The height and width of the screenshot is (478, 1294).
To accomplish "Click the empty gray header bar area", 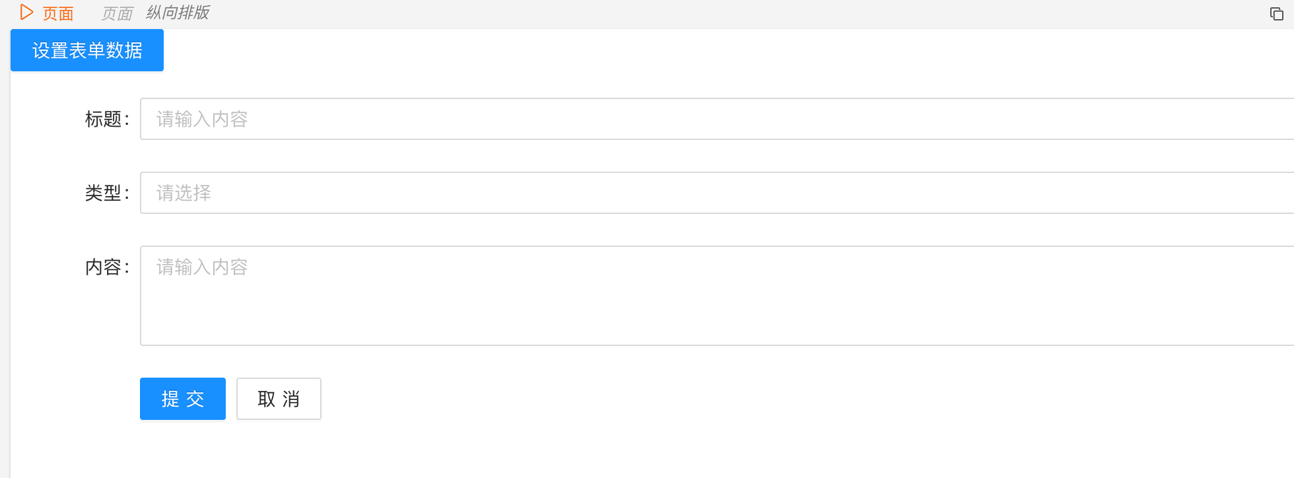I will 726,14.
